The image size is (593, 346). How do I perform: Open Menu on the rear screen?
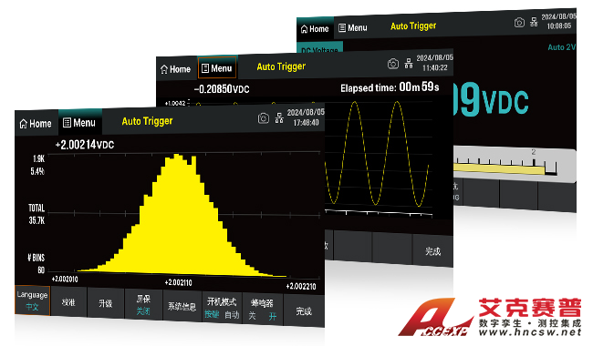[353, 27]
